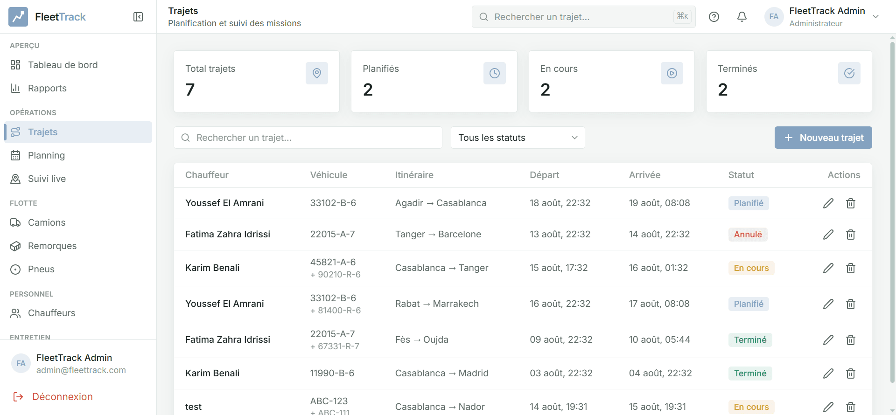Viewport: 896px width, 415px height.
Task: Edit the Casablanca → Madrid trip
Action: (828, 373)
